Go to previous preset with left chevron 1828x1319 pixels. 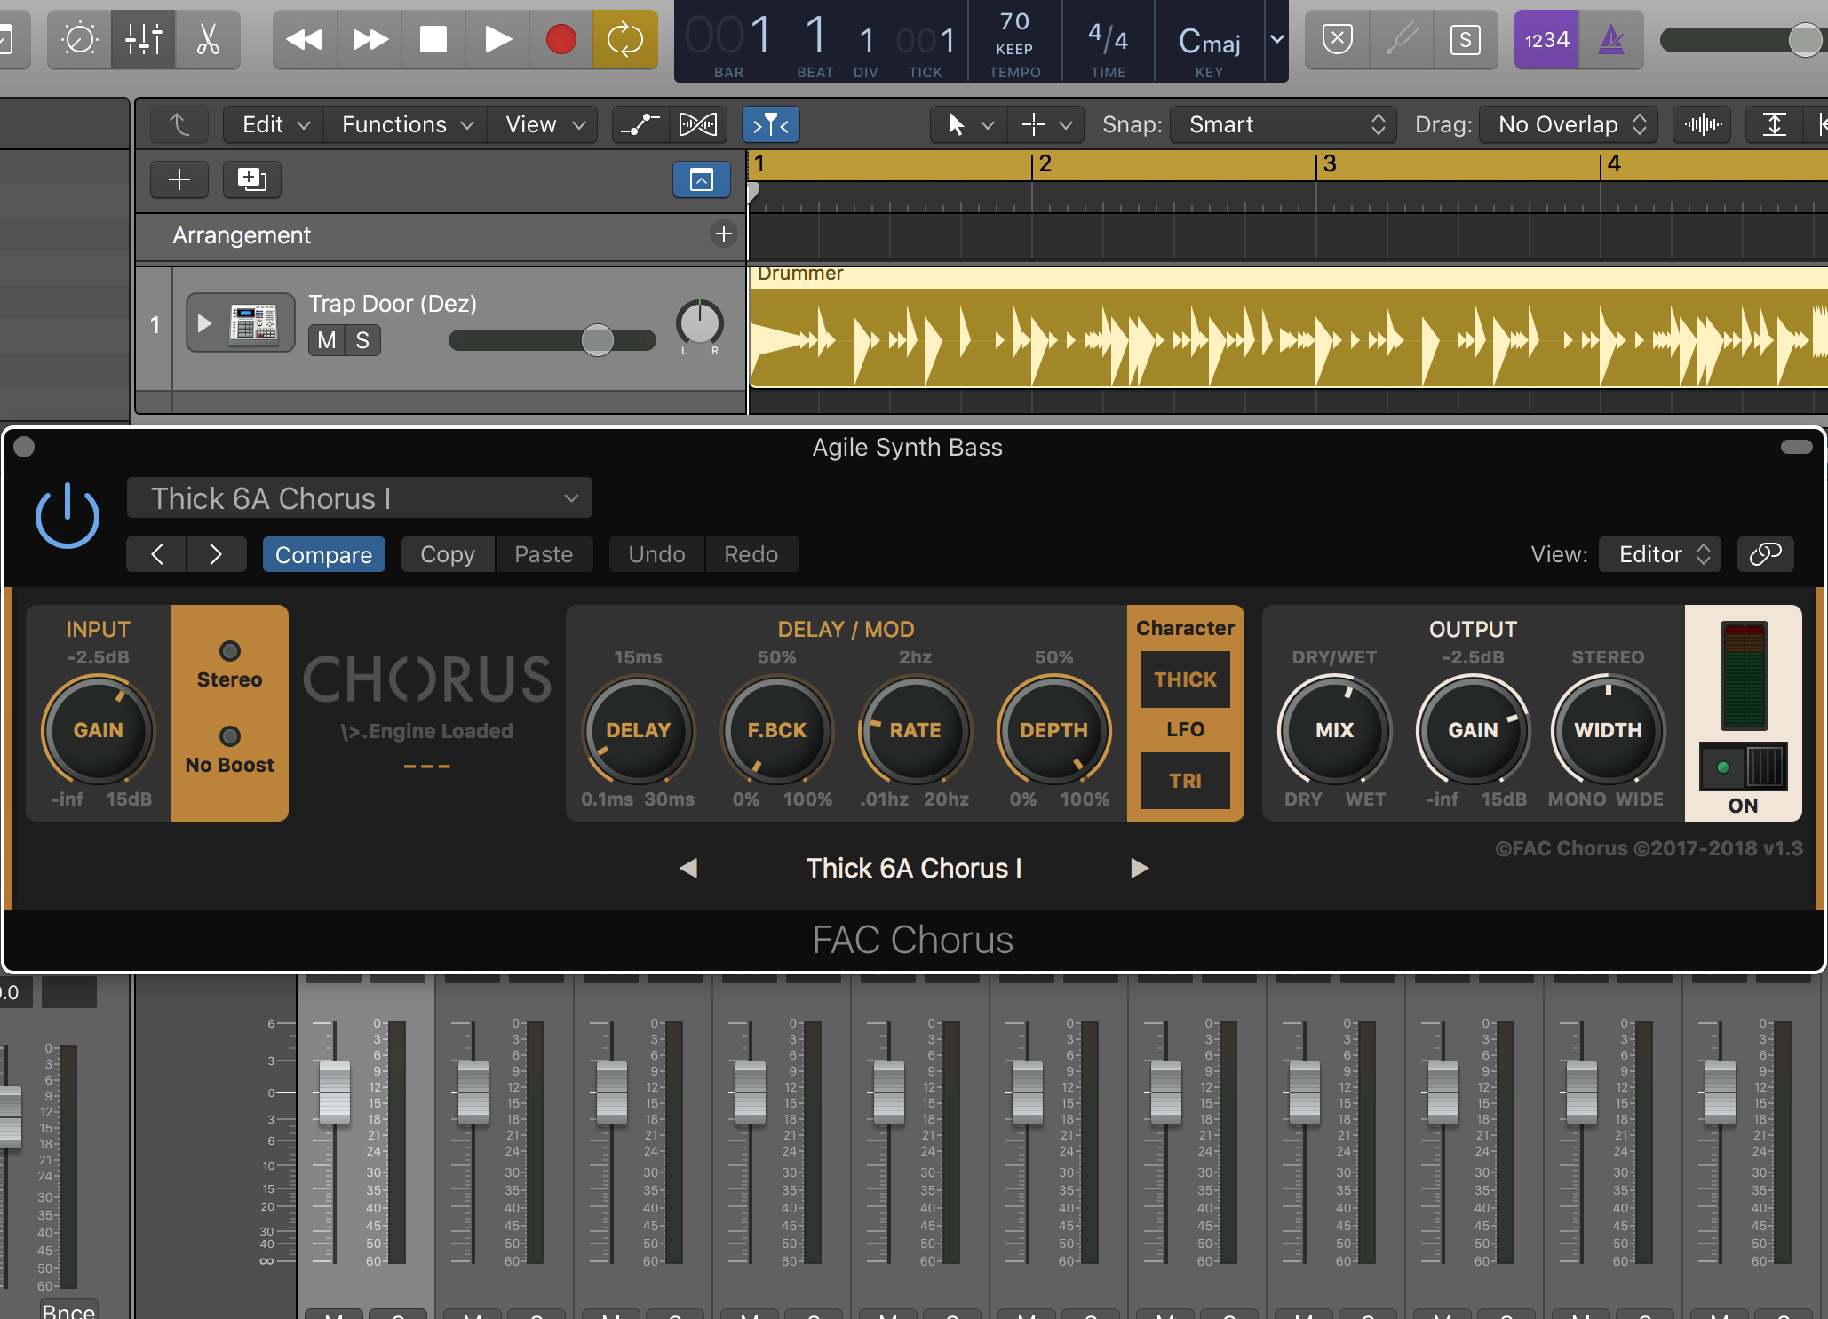point(156,554)
